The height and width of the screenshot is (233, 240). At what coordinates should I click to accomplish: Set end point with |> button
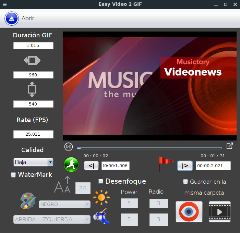tap(185, 166)
